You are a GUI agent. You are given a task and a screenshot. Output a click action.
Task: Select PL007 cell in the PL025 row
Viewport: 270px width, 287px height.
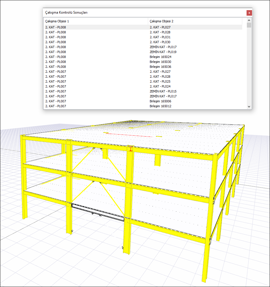pyautogui.click(x=56, y=82)
